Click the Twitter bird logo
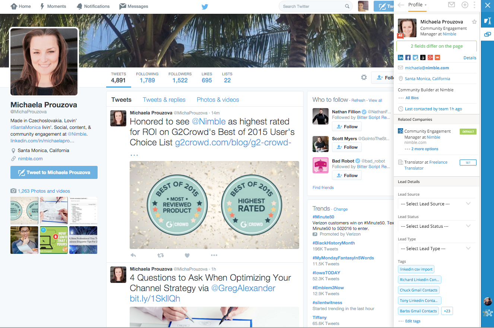 205,6
